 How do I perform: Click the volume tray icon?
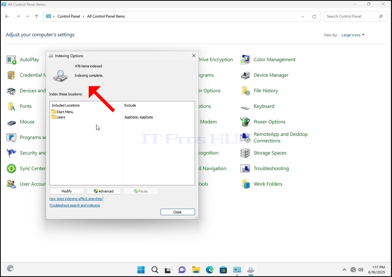360,270
